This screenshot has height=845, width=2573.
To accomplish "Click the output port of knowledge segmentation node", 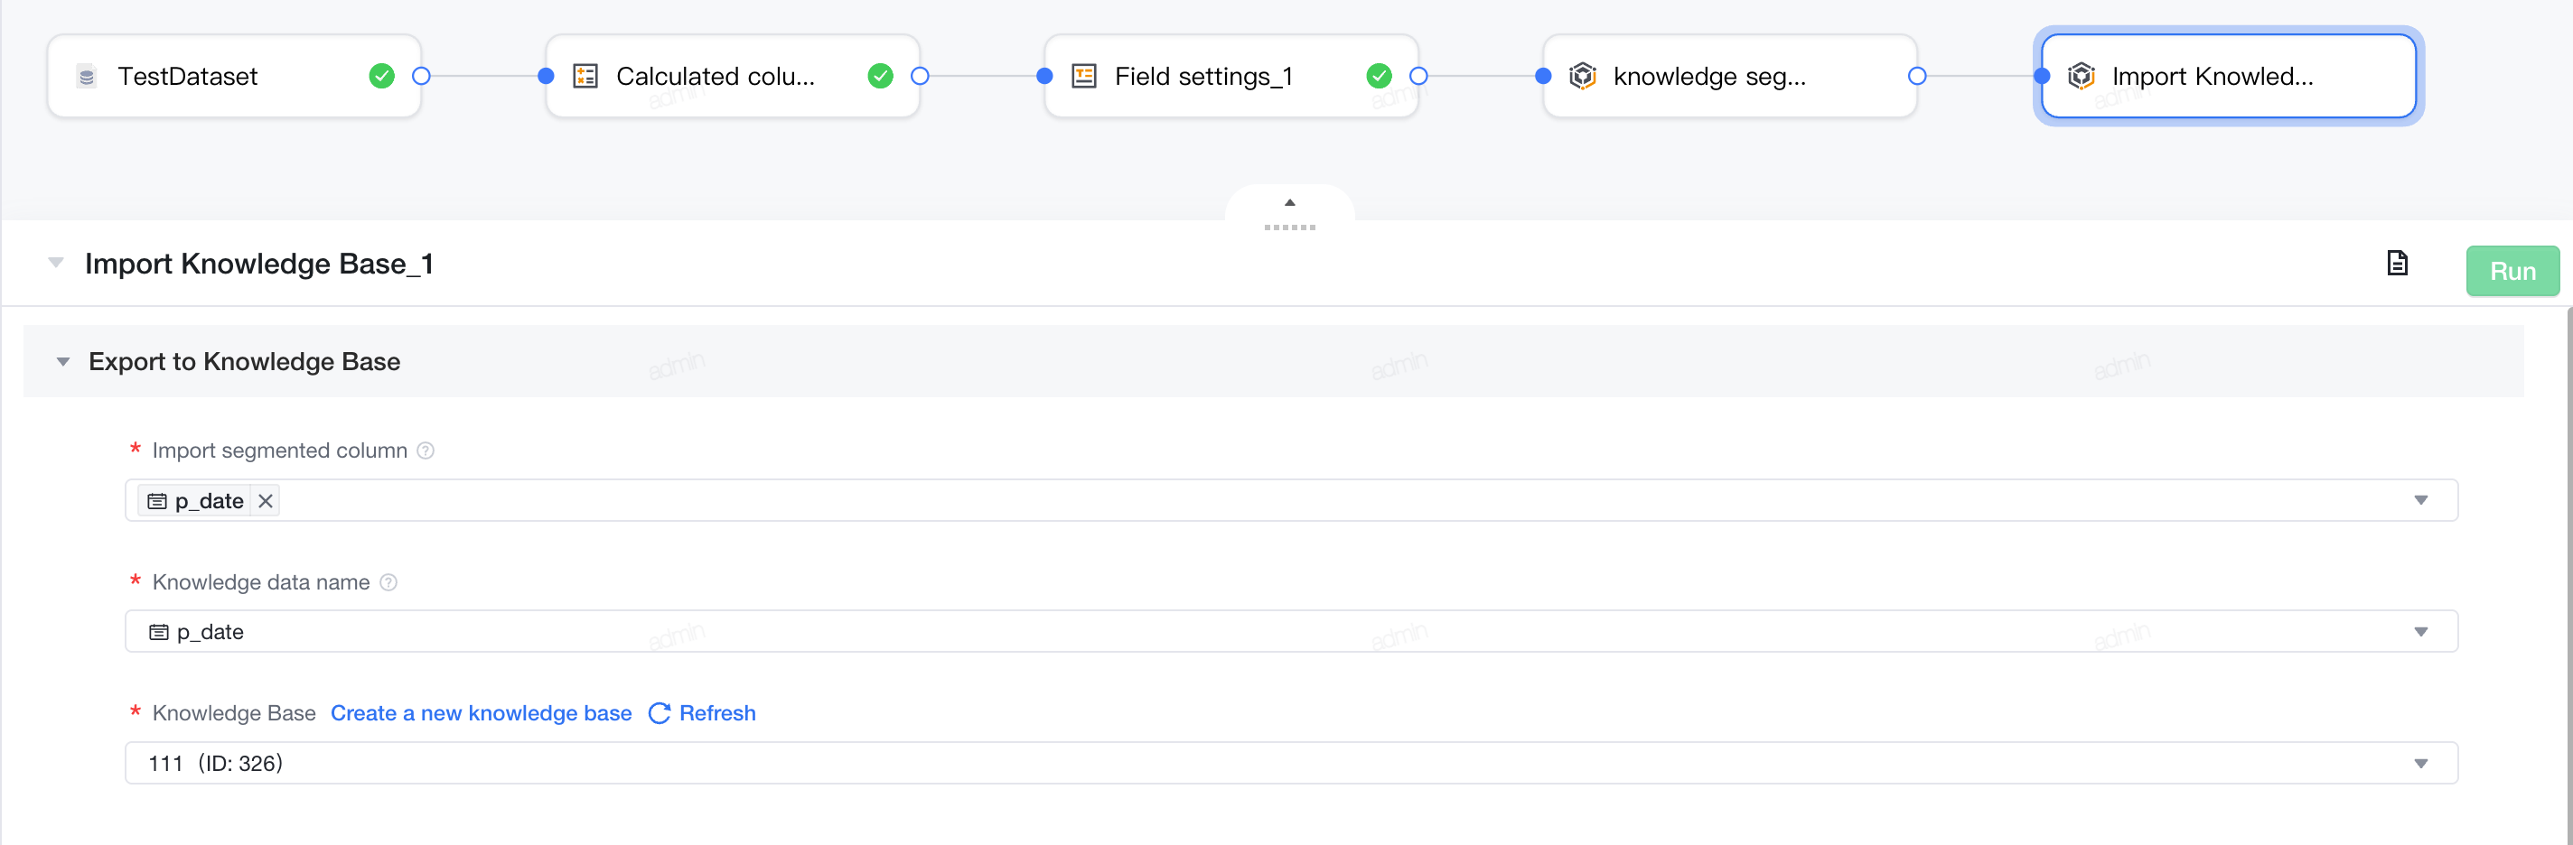I will 1916,76.
